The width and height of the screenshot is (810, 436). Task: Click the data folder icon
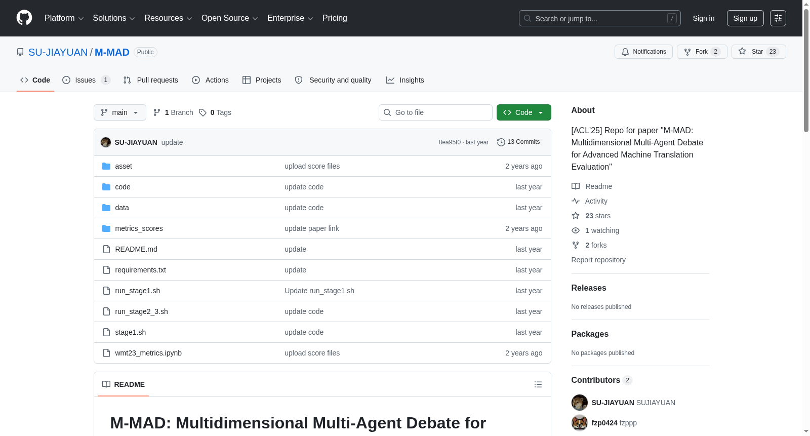[x=106, y=208]
